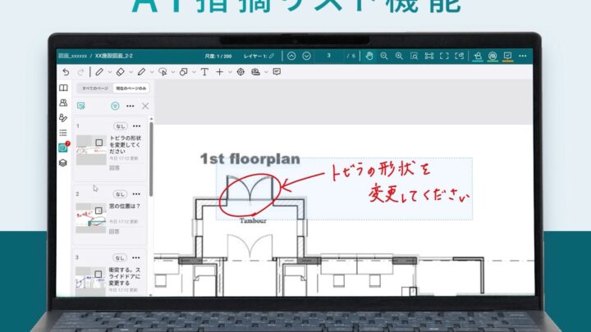Click the current page number field
Screen dimensions: 591x332
328,56
